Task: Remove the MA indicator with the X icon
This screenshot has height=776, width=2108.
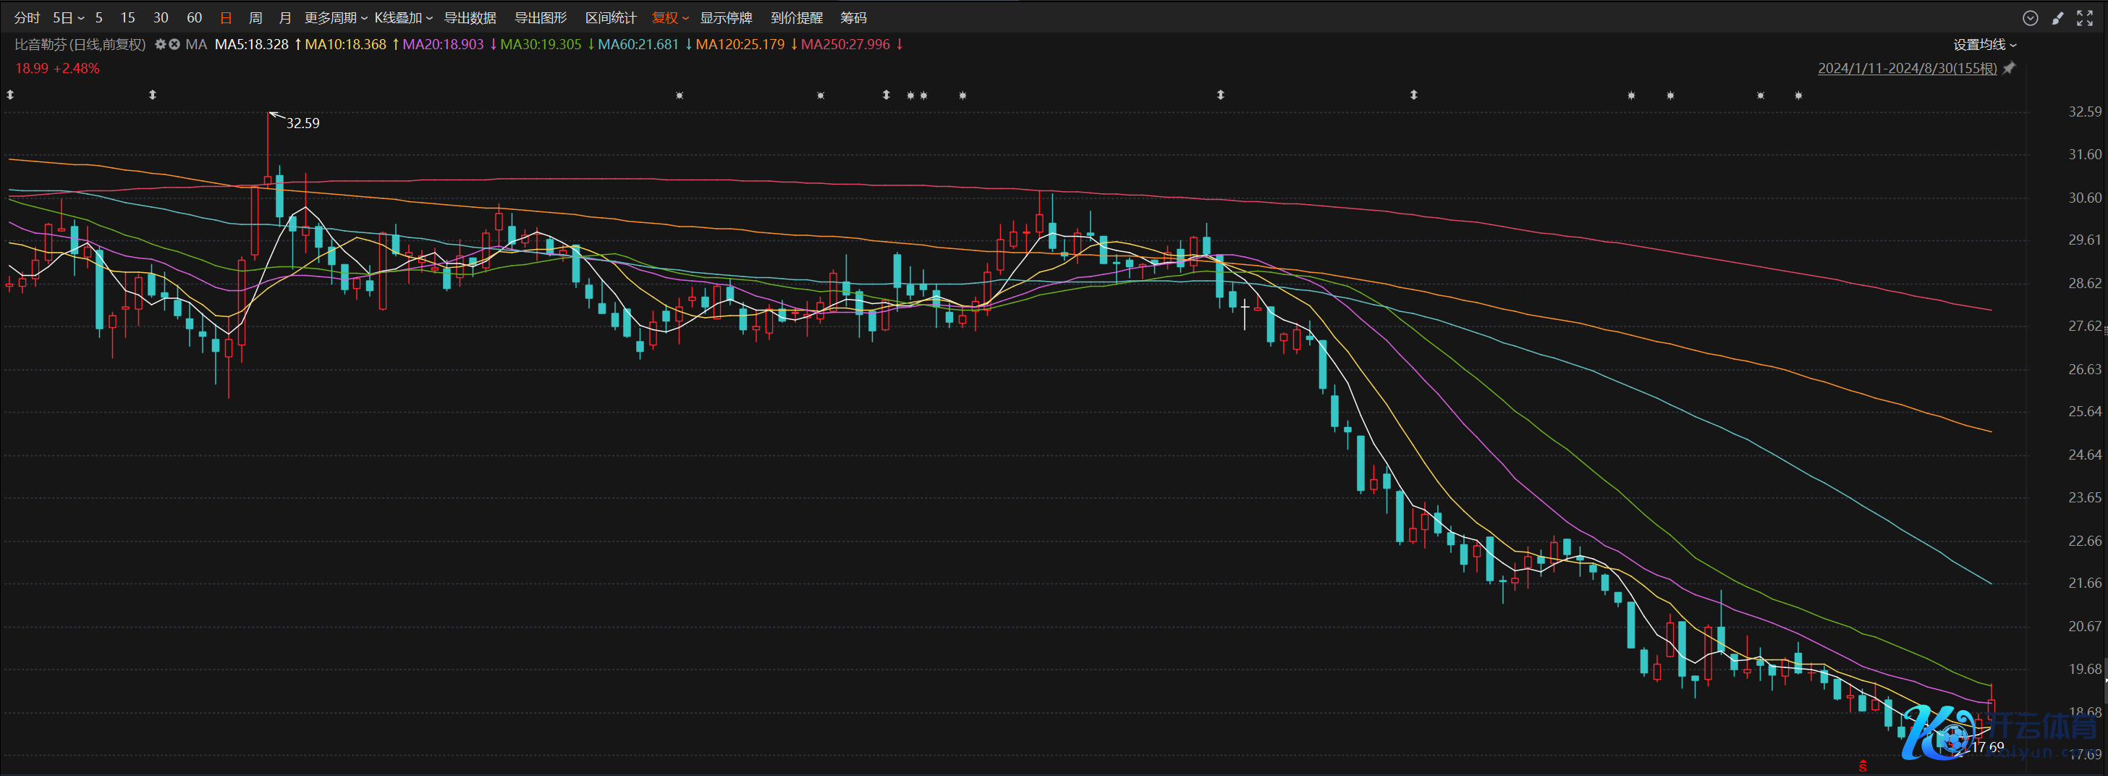Action: 174,44
